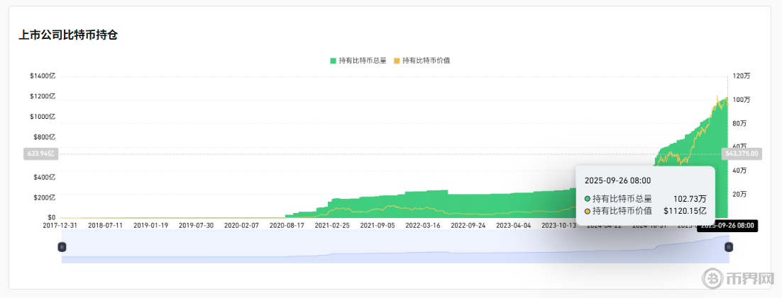Click the 币界网 coin logo watermark icon
The image size is (782, 298).
pos(712,280)
